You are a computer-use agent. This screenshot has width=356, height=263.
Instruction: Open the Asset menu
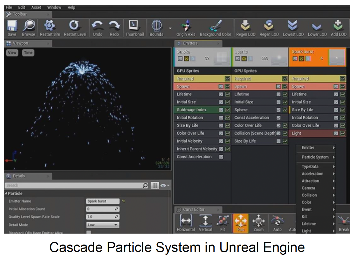(x=36, y=7)
